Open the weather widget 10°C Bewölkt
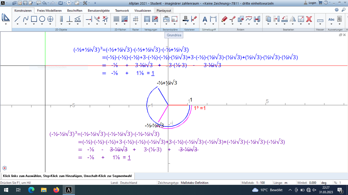Image resolution: width=348 pixels, height=195 pixels. click(268, 190)
